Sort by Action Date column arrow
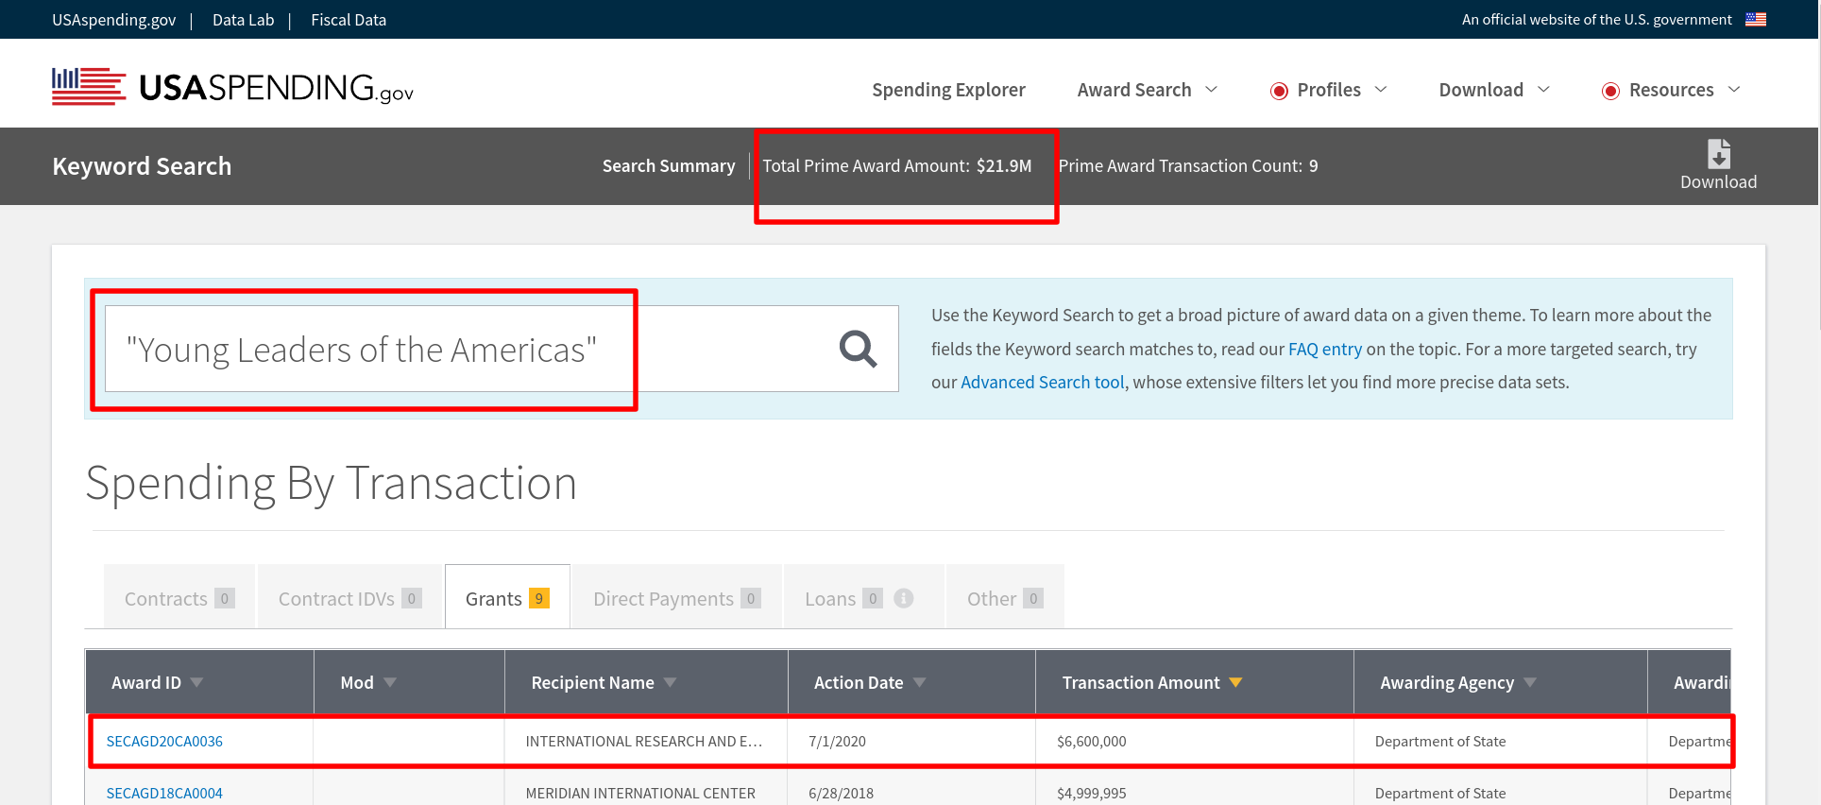Screen dimensions: 1821x805 919,682
